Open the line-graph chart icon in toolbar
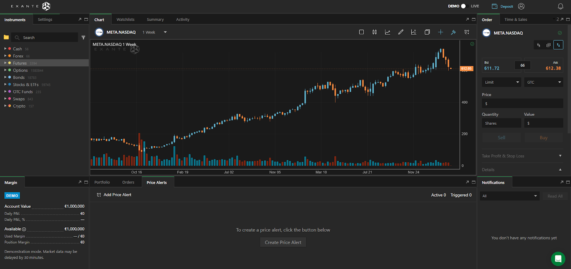Viewport: 571px width, 269px height. click(x=388, y=32)
